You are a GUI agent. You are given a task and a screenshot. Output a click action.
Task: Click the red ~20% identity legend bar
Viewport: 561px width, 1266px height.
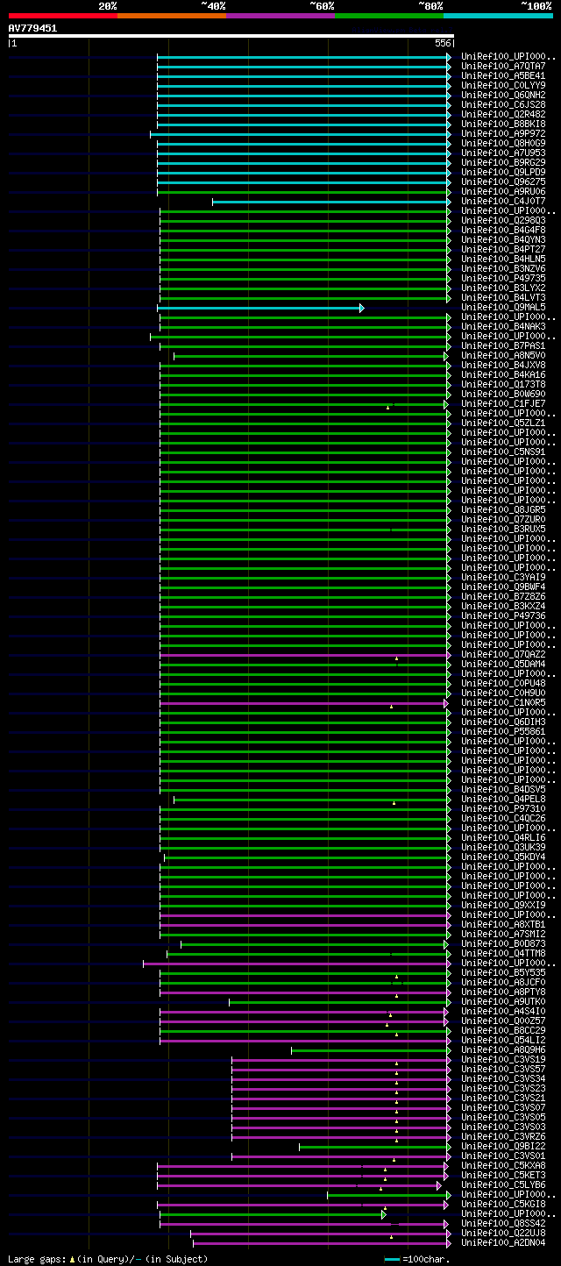tap(62, 16)
